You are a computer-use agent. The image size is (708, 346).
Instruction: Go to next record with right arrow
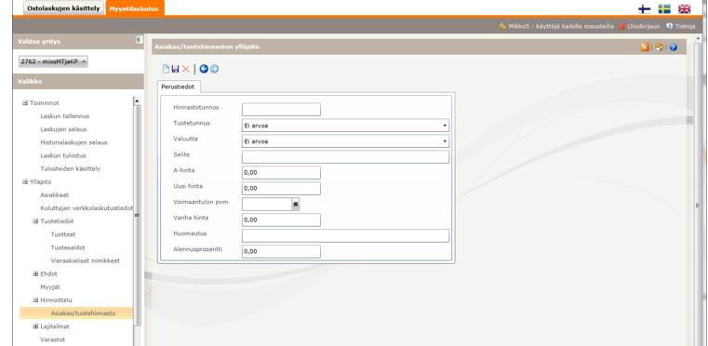click(214, 69)
